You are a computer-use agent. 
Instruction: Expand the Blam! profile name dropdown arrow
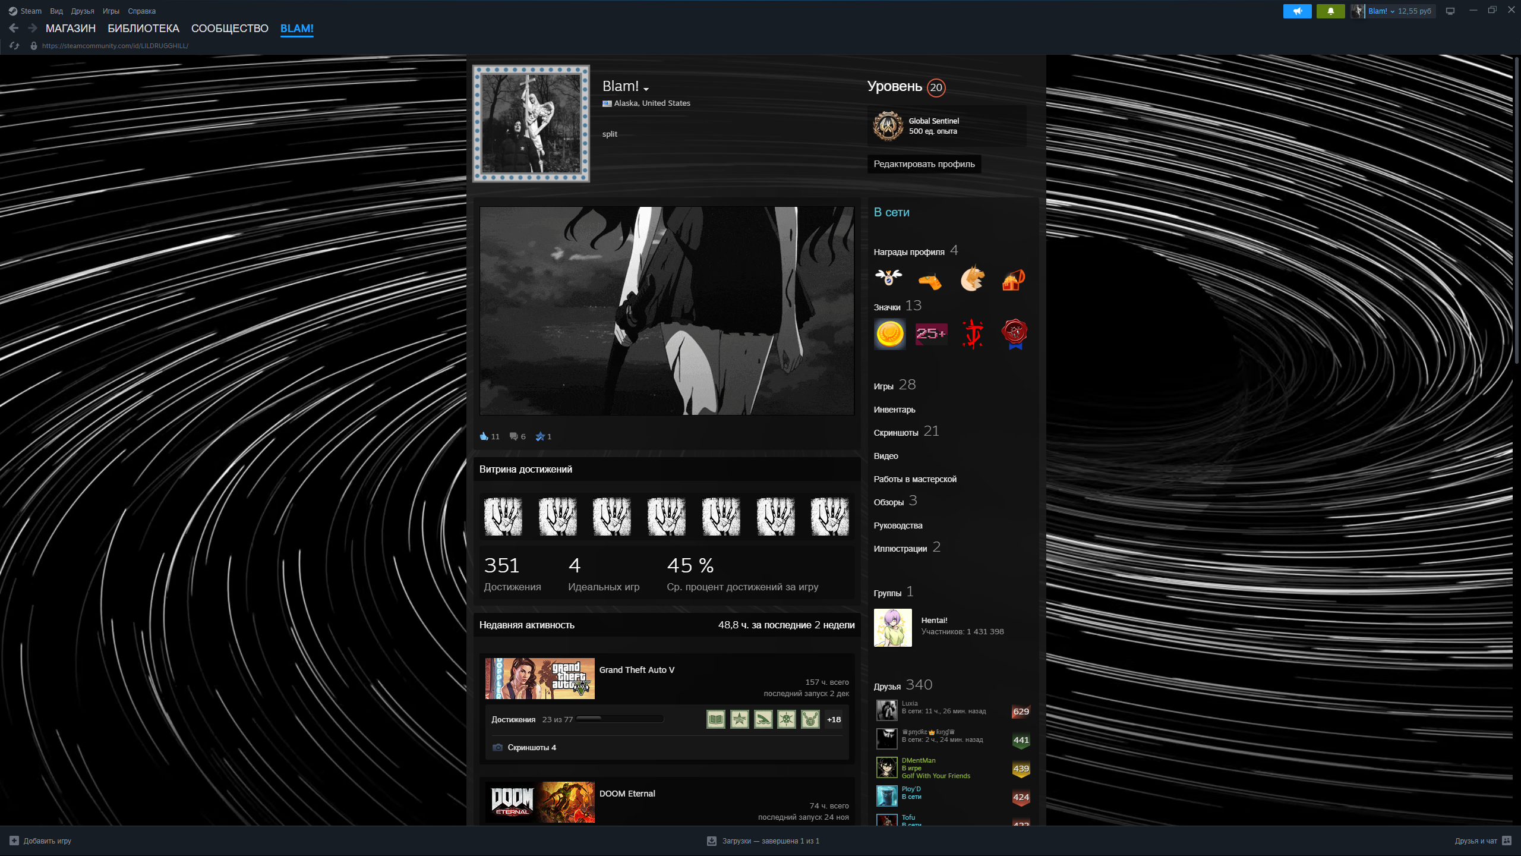pos(646,89)
